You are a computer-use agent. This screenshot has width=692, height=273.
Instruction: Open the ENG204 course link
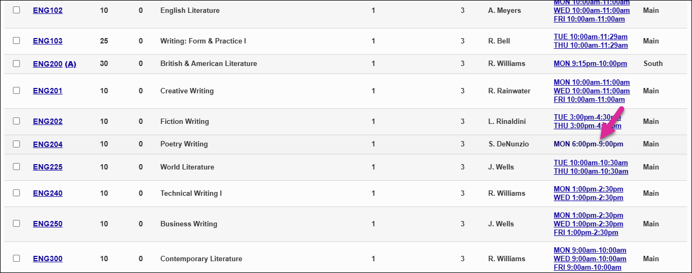(x=48, y=144)
